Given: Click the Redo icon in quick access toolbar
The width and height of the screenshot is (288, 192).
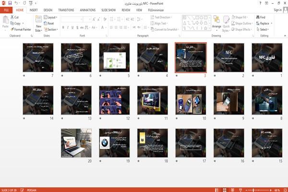Looking at the screenshot, I should tap(24, 3).
